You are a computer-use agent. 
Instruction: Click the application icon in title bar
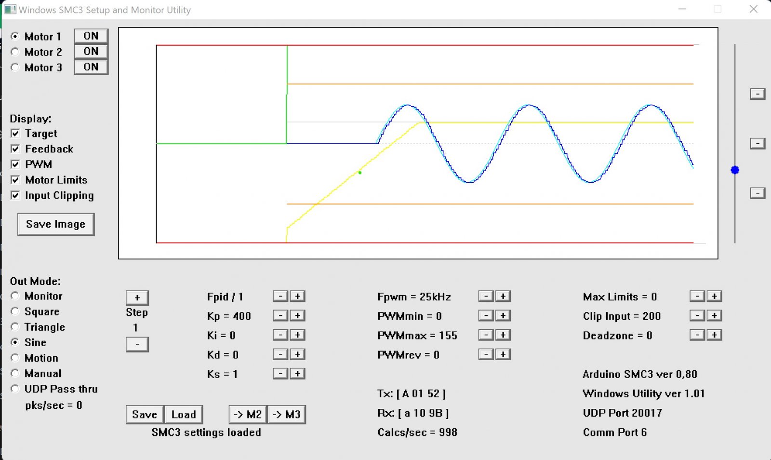(10, 9)
